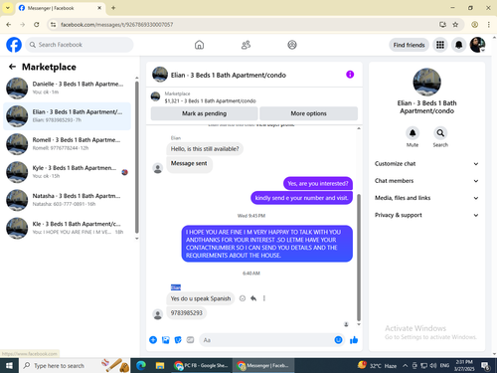
Task: Open File Explorer from taskbar
Action: tap(160, 366)
